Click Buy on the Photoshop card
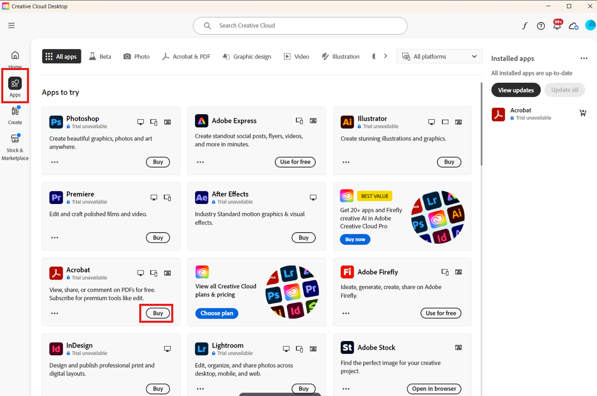 [x=158, y=162]
